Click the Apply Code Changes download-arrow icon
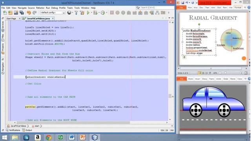Screen dimensions: 251x141 pos(140,13)
